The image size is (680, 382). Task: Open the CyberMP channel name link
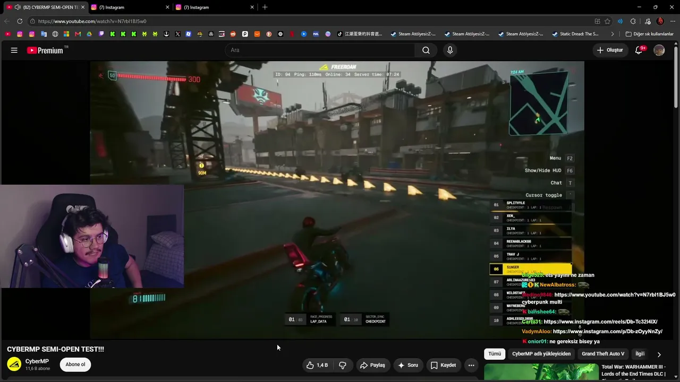(37, 361)
